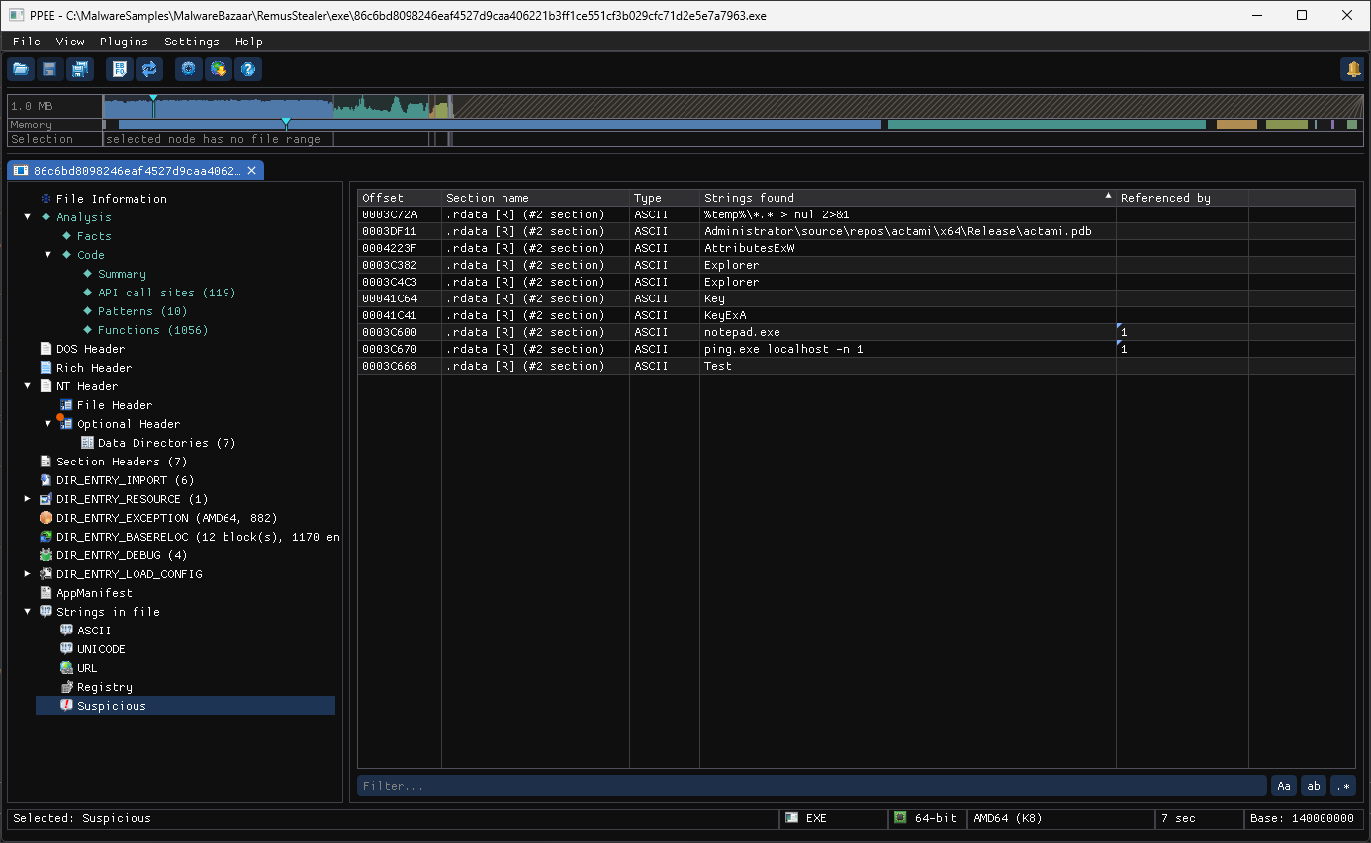The width and height of the screenshot is (1371, 843).
Task: Open the Help menu
Action: point(249,42)
